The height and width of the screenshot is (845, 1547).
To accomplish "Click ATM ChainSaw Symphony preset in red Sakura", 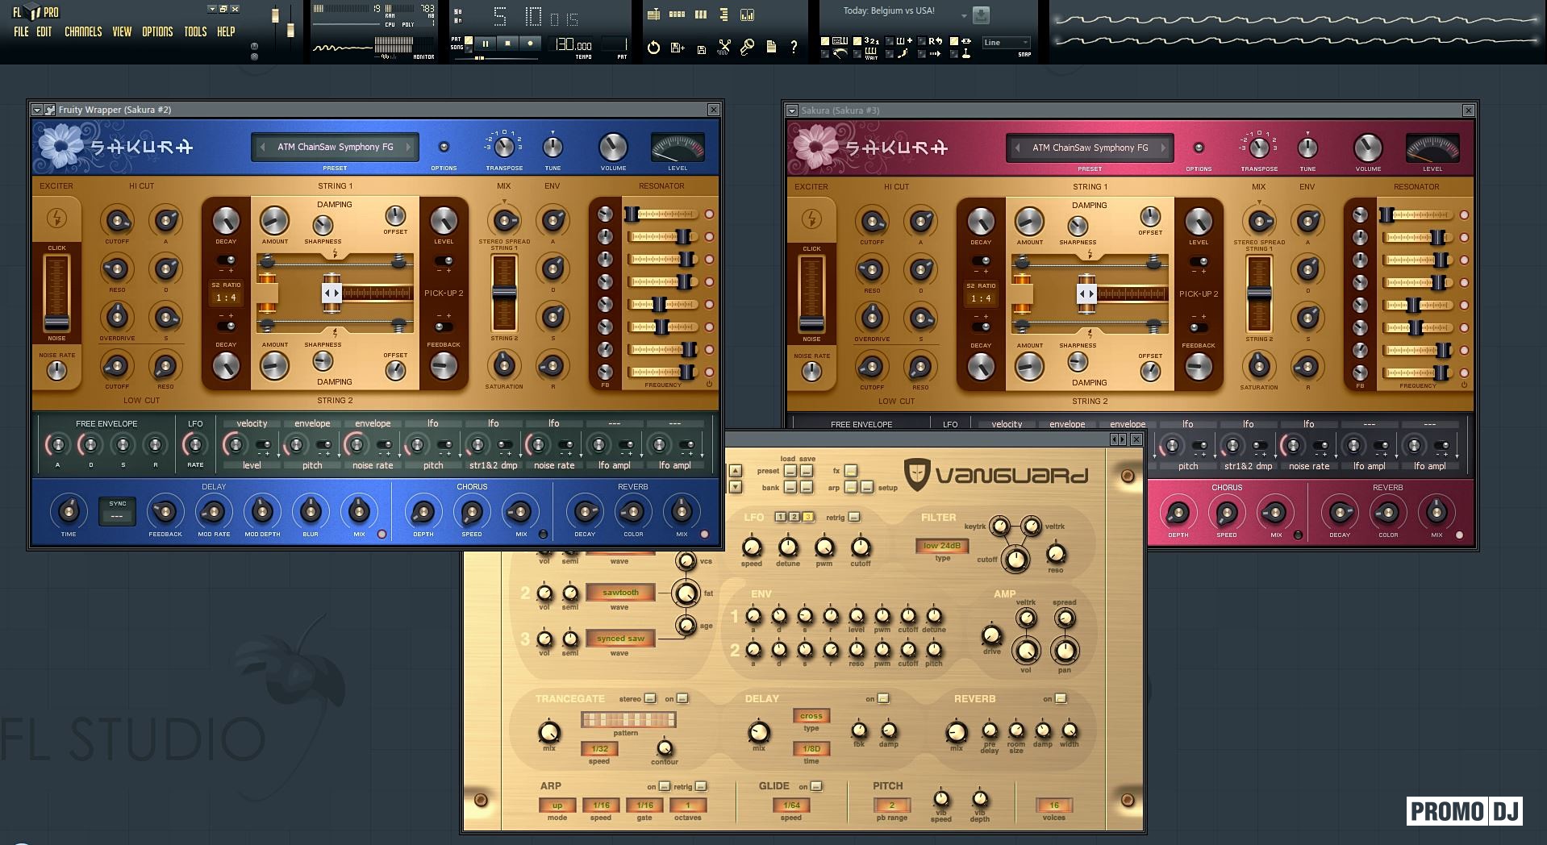I will pos(1090,148).
